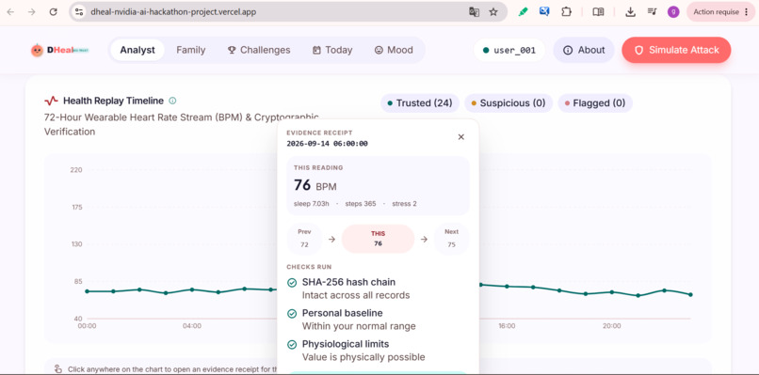Select the Prev 72 reading
Viewport: 759px width, 375px height.
pos(304,239)
